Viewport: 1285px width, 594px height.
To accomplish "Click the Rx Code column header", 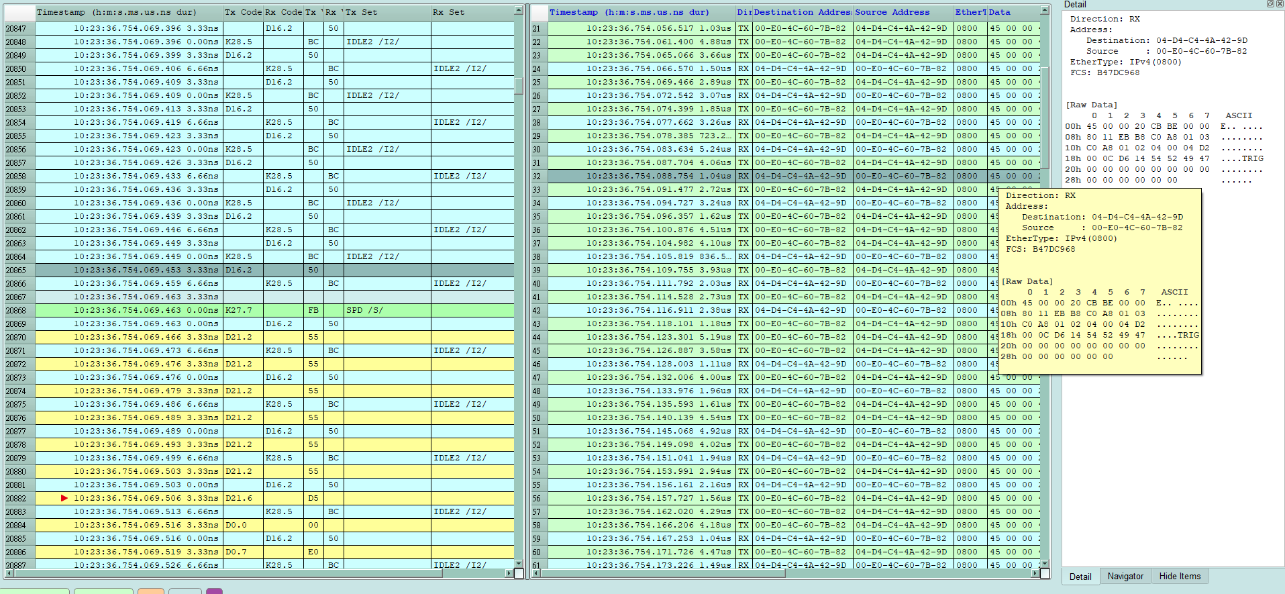I will tap(283, 12).
